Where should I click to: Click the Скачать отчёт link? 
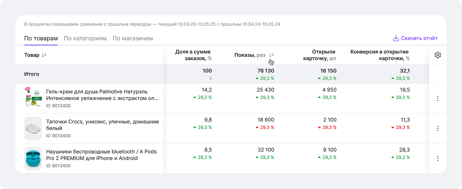coord(419,38)
